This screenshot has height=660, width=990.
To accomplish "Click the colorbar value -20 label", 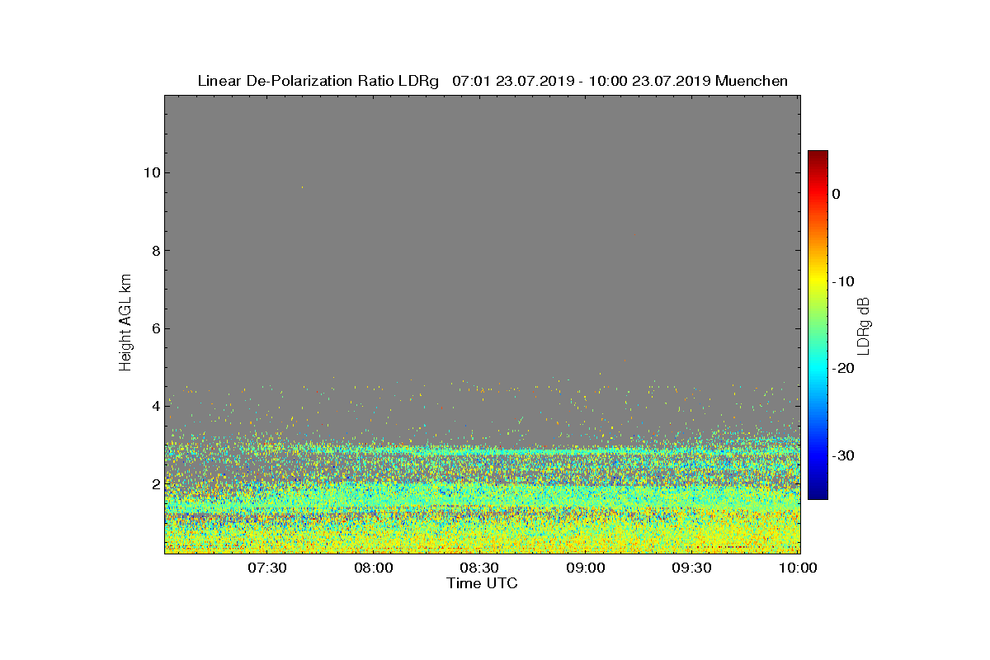I will (x=842, y=368).
